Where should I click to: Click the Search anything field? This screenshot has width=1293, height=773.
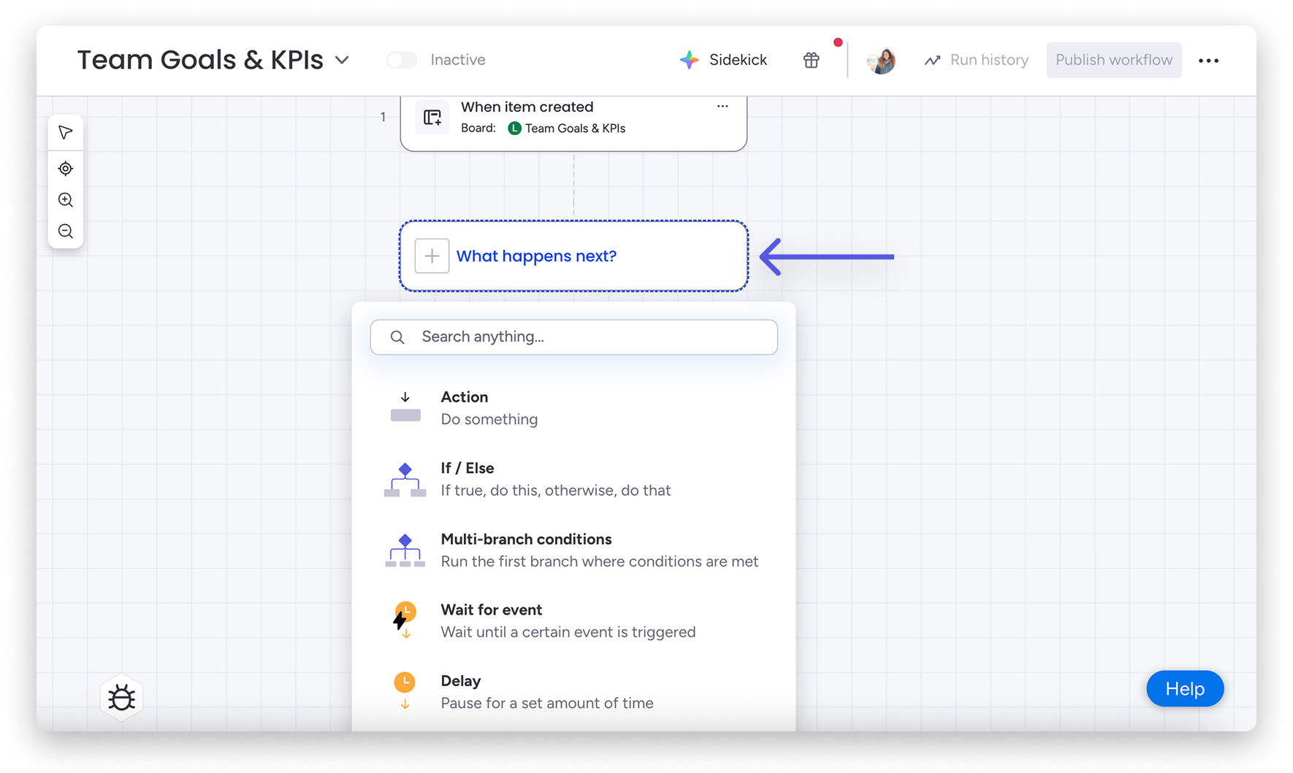point(573,337)
